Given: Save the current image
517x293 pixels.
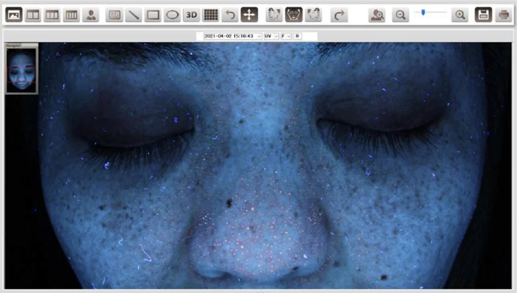Looking at the screenshot, I should pyautogui.click(x=483, y=15).
